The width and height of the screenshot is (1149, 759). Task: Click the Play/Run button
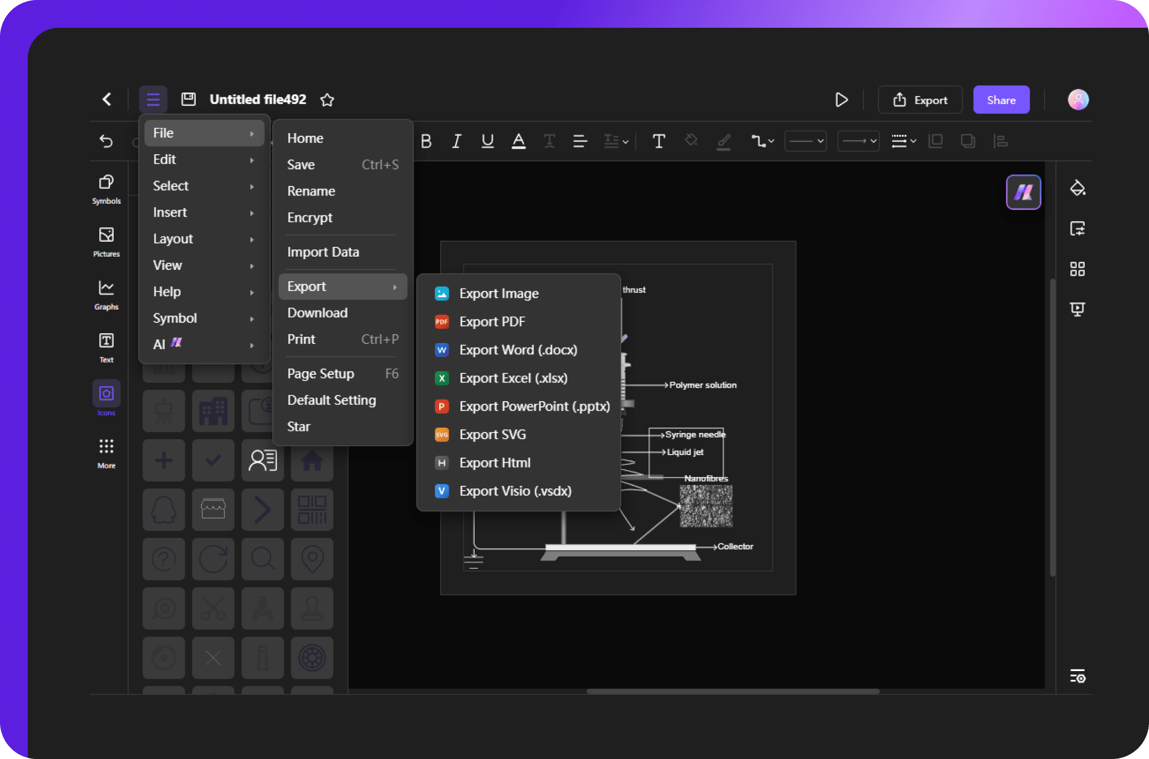841,99
